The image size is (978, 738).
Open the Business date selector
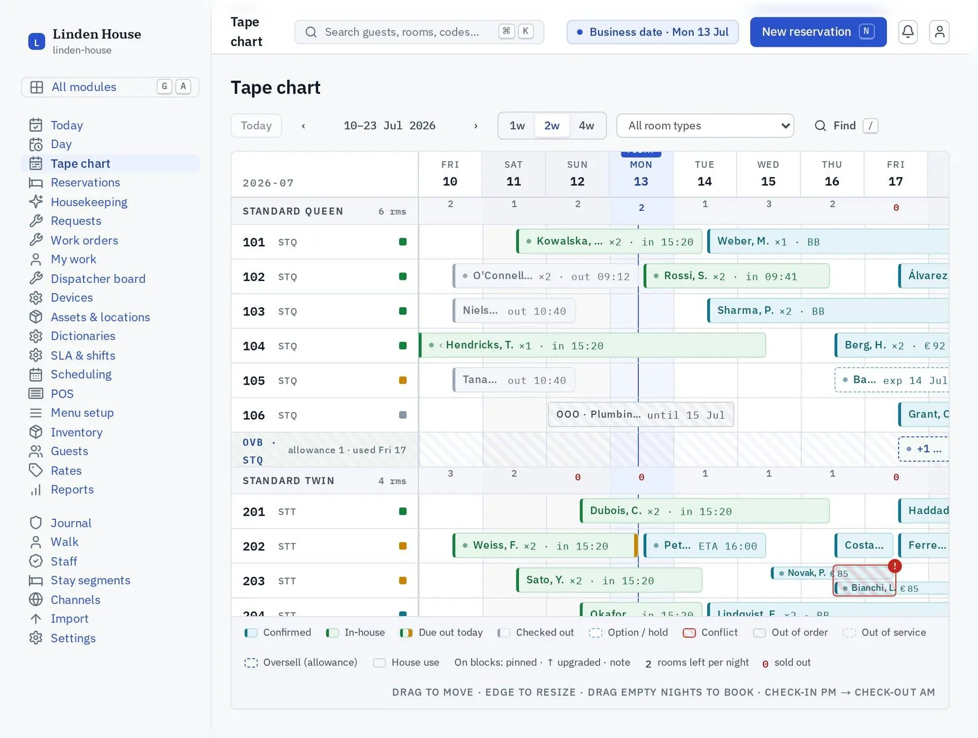(x=653, y=32)
